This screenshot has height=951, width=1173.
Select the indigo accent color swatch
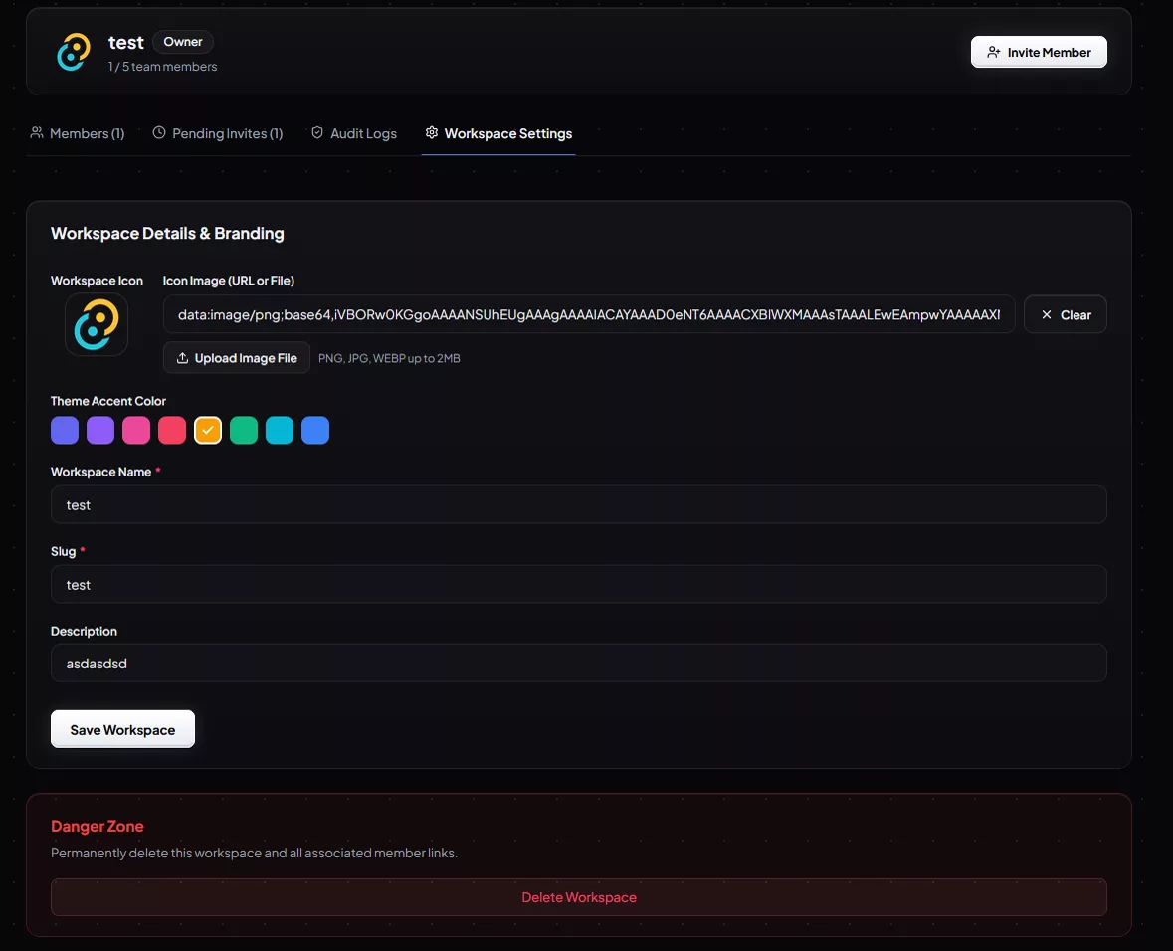[x=65, y=430]
